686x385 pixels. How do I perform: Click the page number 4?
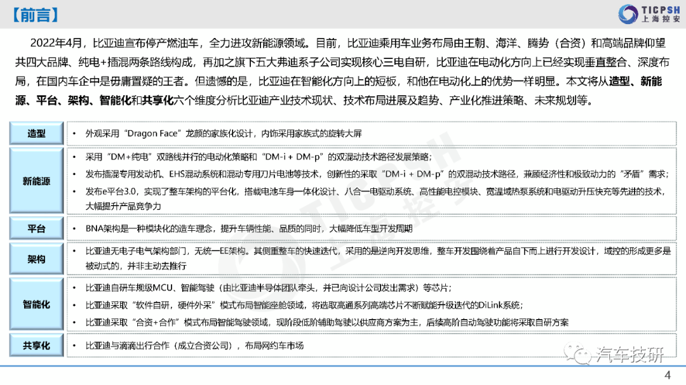pos(668,375)
